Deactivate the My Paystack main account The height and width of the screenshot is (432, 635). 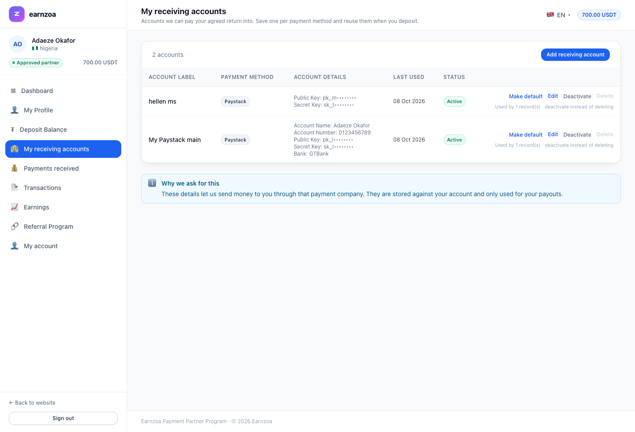(x=577, y=135)
